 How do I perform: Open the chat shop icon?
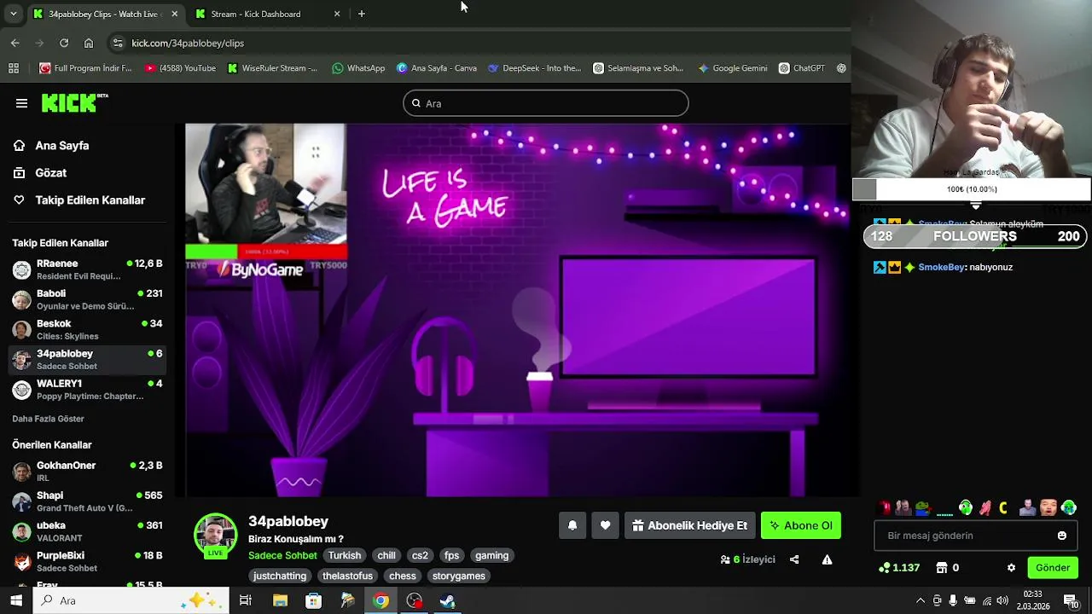coord(942,568)
